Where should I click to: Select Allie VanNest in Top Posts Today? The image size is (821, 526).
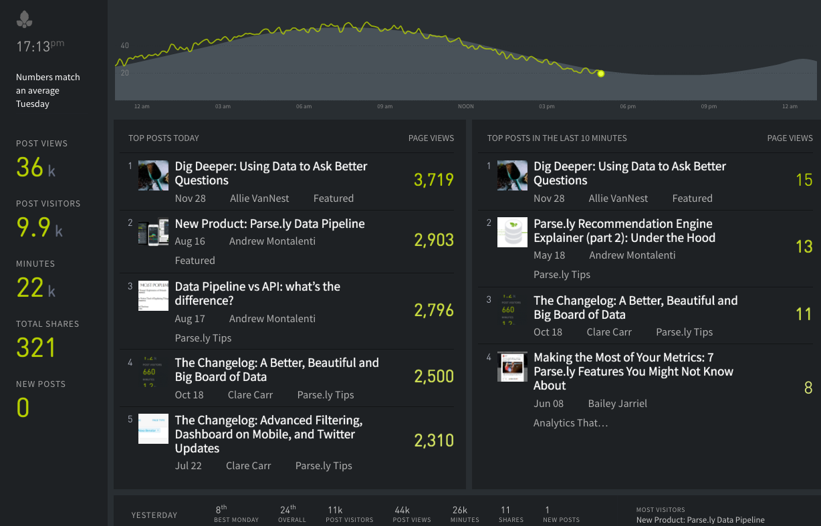tap(259, 199)
